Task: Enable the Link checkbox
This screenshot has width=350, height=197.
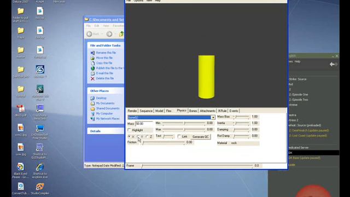Action: [179, 136]
